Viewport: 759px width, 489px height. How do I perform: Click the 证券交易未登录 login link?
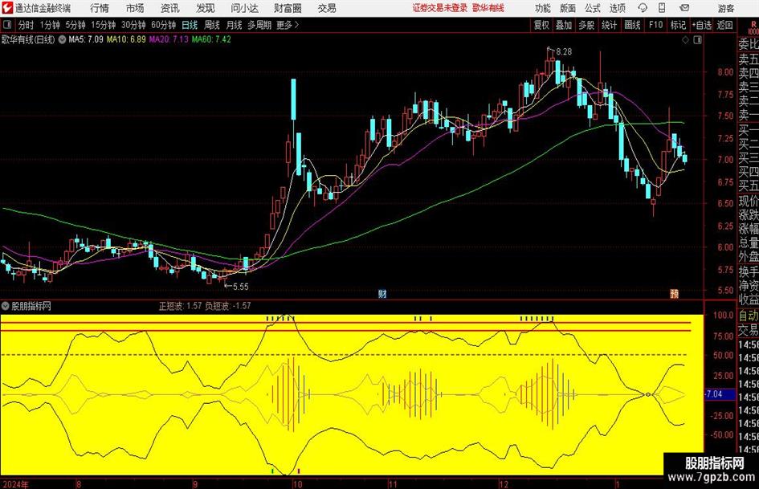click(440, 8)
